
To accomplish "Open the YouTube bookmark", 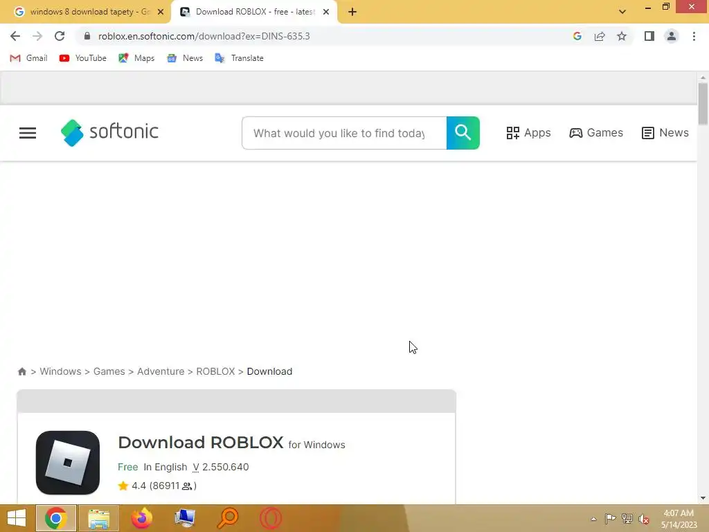I will click(83, 58).
